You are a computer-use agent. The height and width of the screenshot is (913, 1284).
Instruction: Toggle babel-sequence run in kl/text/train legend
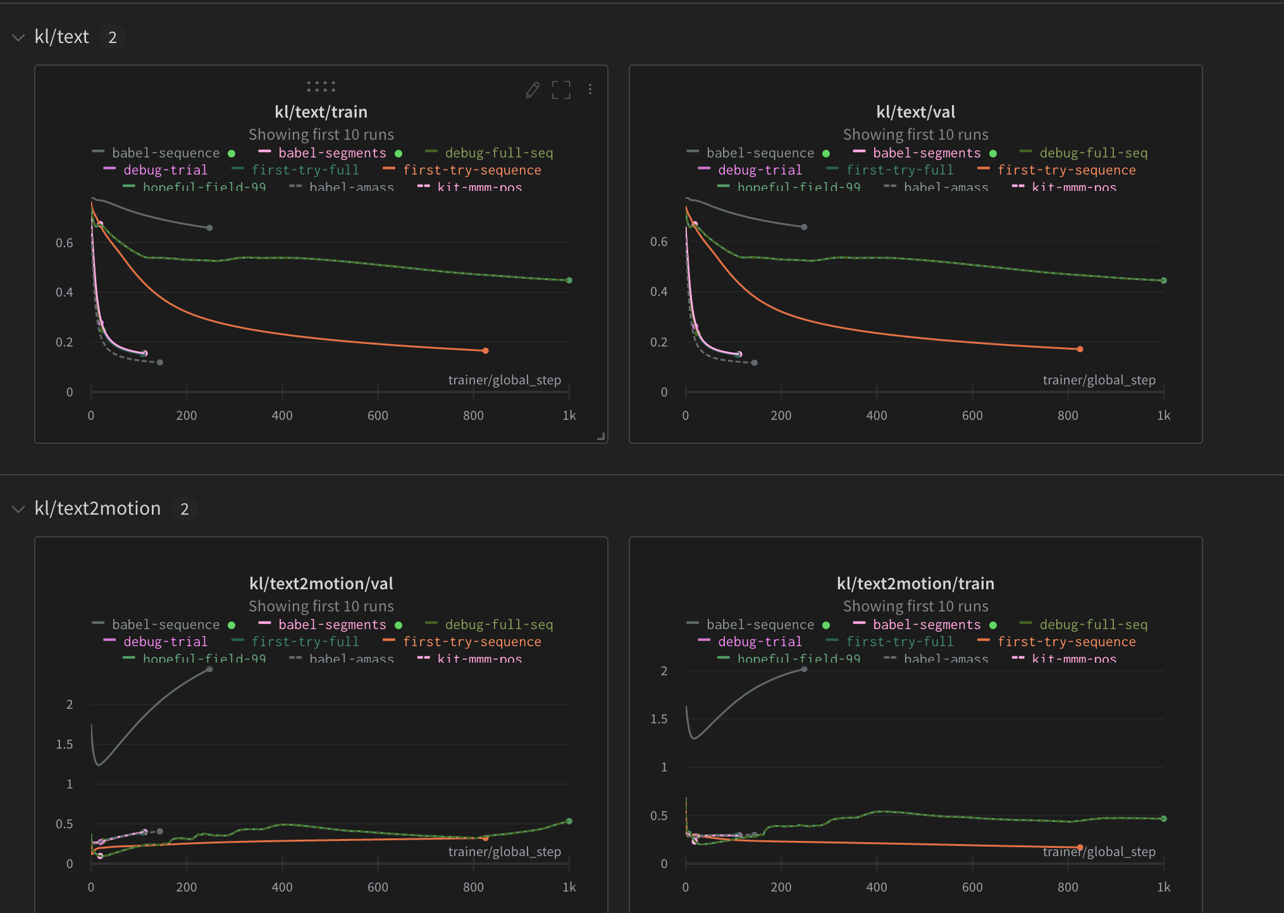(165, 152)
